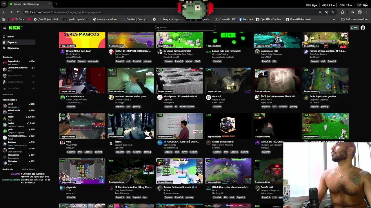Open the Cazndo Mancos stream thumbnail
The height and width of the screenshot is (208, 371).
click(82, 81)
